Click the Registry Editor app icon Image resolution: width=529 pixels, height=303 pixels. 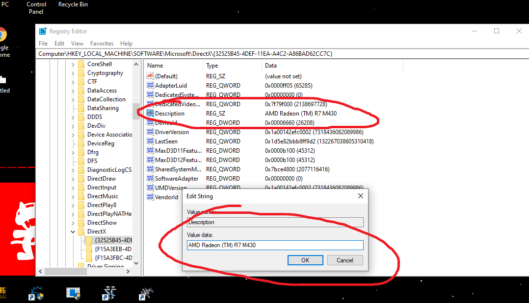click(43, 31)
